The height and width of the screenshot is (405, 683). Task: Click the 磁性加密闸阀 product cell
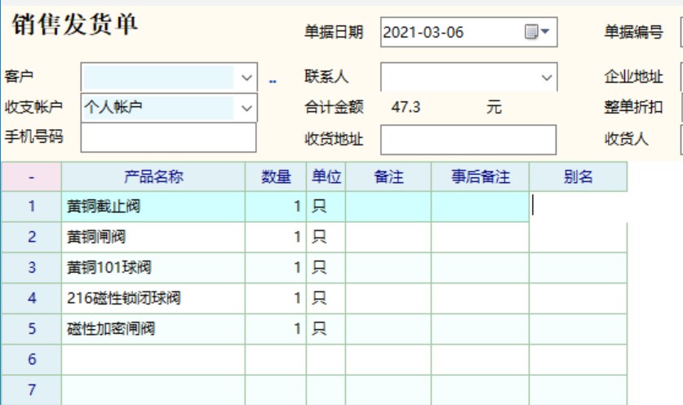[153, 329]
